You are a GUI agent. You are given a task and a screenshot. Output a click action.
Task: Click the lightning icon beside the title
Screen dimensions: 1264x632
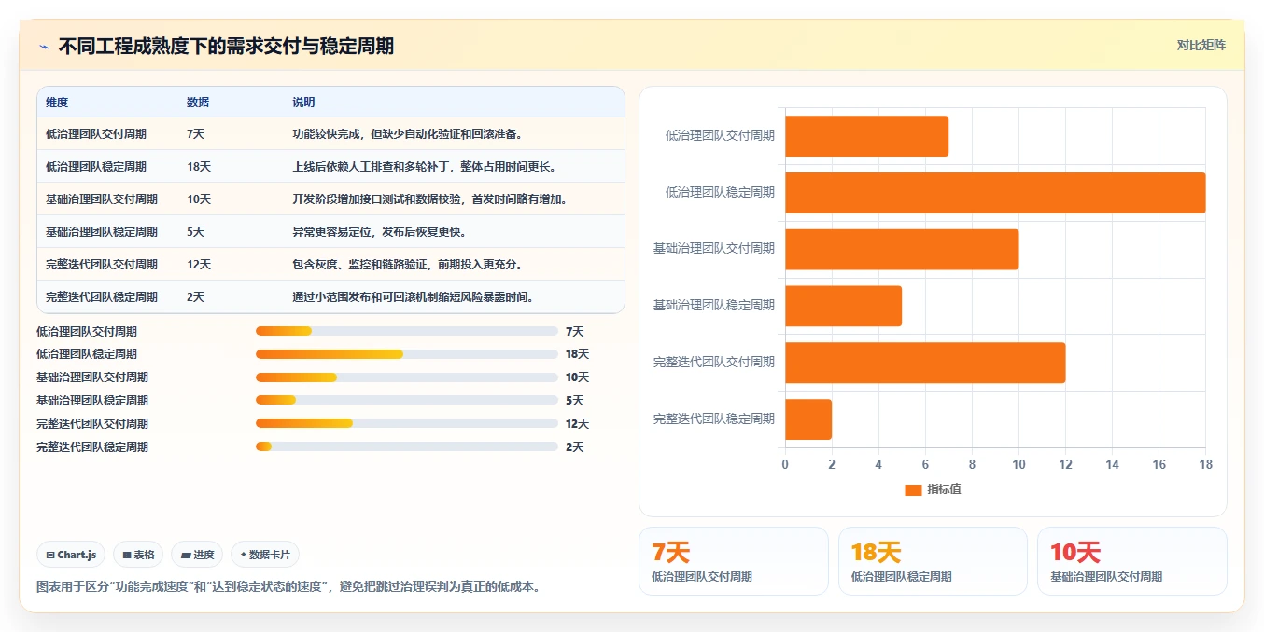(x=45, y=47)
